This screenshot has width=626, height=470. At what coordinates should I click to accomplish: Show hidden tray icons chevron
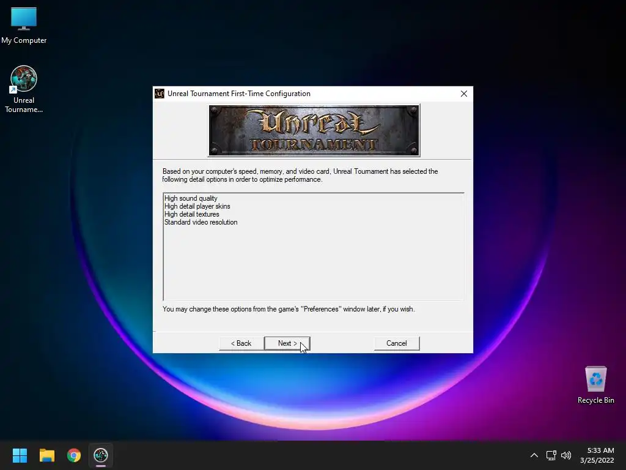(x=534, y=455)
